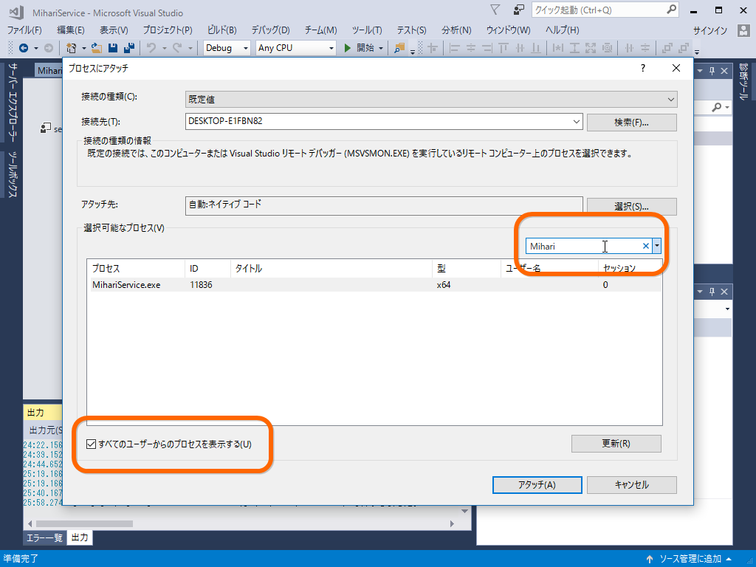The height and width of the screenshot is (567, 756).
Task: Click サインイン in the top right
Action: tap(709, 30)
